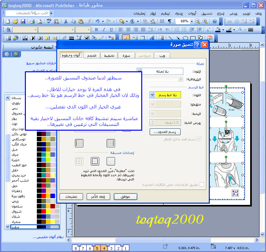Toggle Underline formatting
Screen dimensions: 266x252
click(x=111, y=30)
